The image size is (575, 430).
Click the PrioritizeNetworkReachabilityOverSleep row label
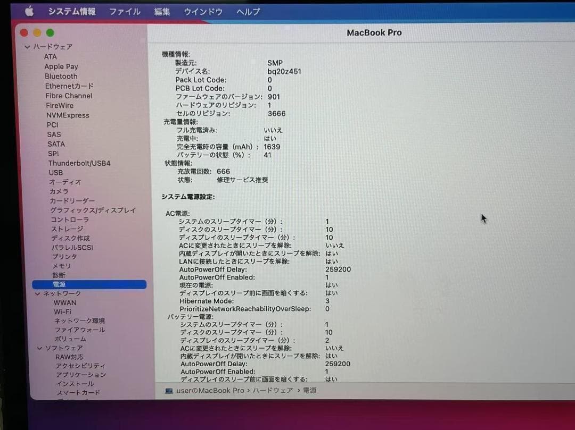[x=245, y=309]
